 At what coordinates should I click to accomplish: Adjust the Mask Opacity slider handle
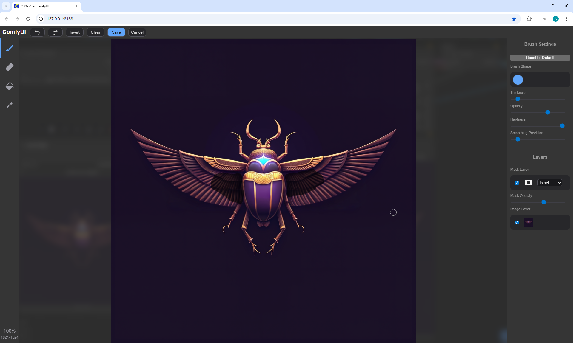point(544,202)
